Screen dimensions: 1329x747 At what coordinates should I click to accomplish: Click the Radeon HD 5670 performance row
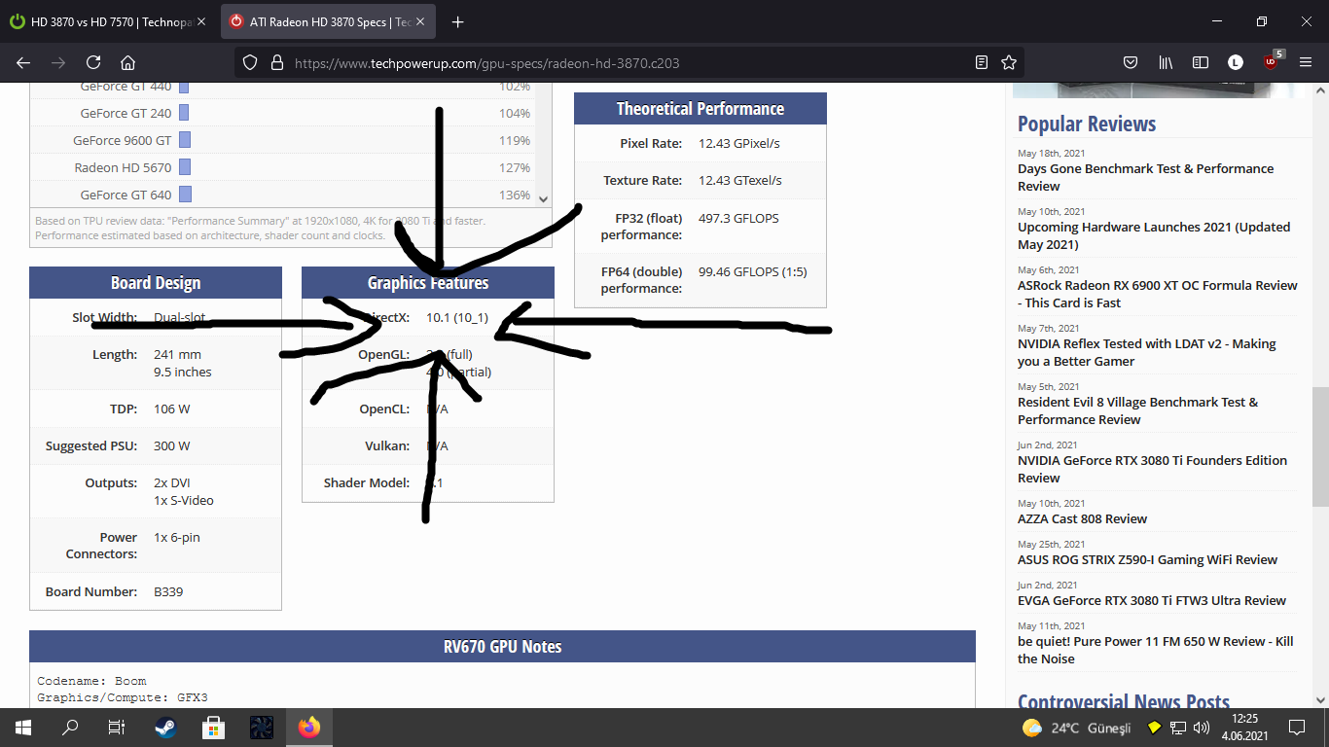(x=282, y=167)
